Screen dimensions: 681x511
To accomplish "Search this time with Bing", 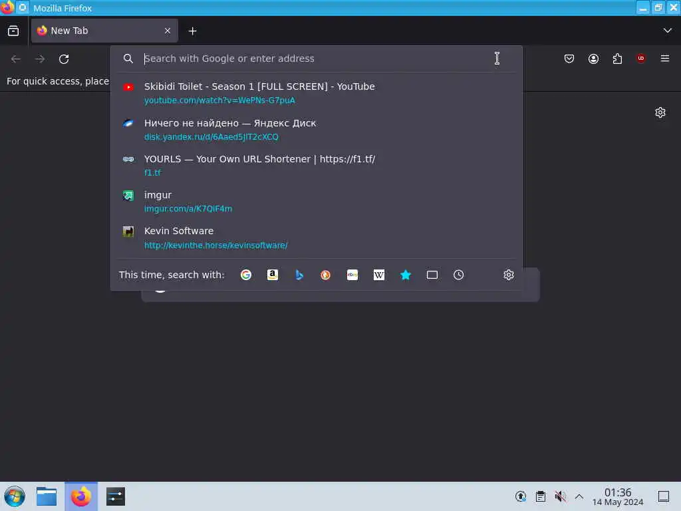I will (299, 275).
